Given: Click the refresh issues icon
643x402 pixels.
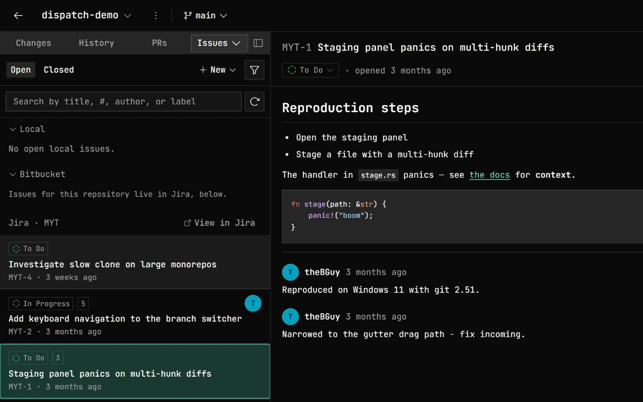Looking at the screenshot, I should click(255, 101).
